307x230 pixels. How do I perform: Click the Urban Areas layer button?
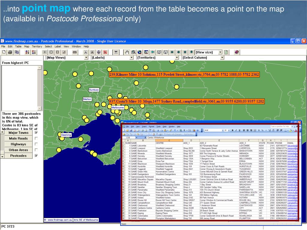click(x=18, y=150)
